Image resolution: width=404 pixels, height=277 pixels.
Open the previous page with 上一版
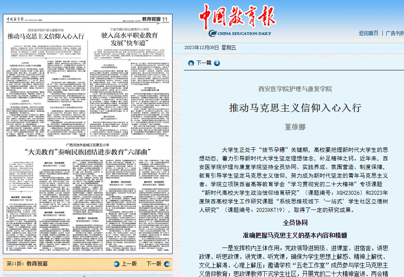129,263
